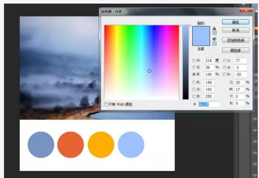Click small swatch below gamut warning triangle
The image size is (259, 178).
[214, 33]
